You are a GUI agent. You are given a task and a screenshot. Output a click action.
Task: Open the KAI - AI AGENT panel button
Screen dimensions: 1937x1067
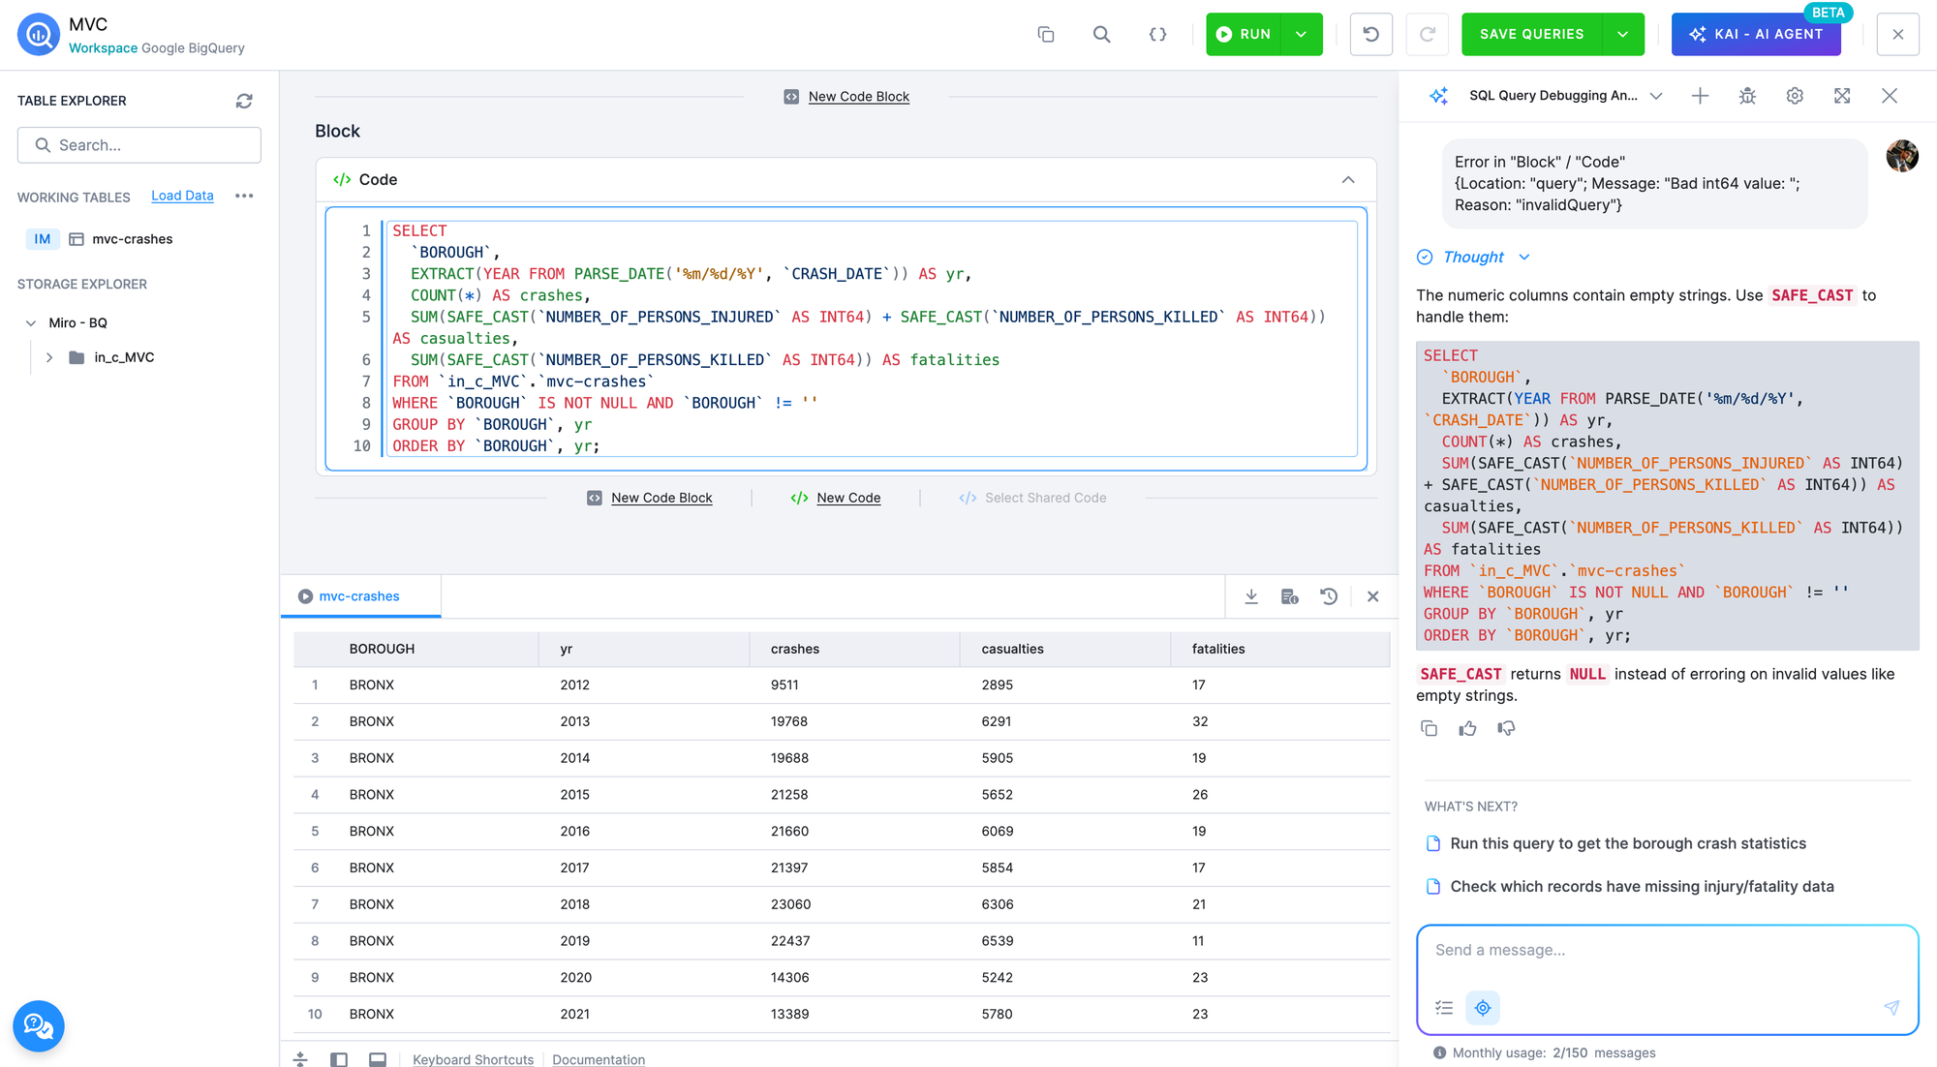coord(1756,35)
